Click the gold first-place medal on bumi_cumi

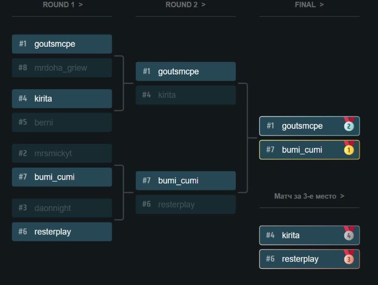click(349, 149)
